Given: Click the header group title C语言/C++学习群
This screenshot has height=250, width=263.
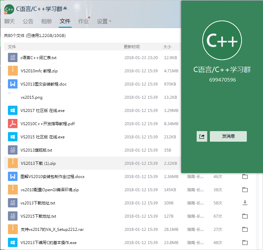Looking at the screenshot, I should click(x=39, y=9).
